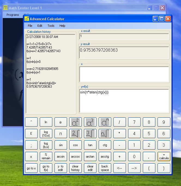
Task: Click the x variable button
Action: 31,157
